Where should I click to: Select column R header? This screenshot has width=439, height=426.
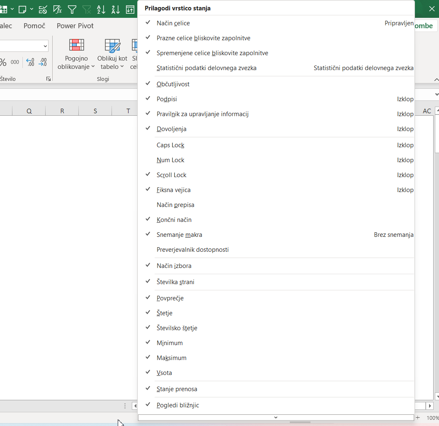coord(62,111)
